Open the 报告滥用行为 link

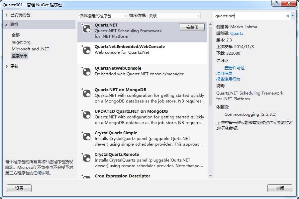228,79
